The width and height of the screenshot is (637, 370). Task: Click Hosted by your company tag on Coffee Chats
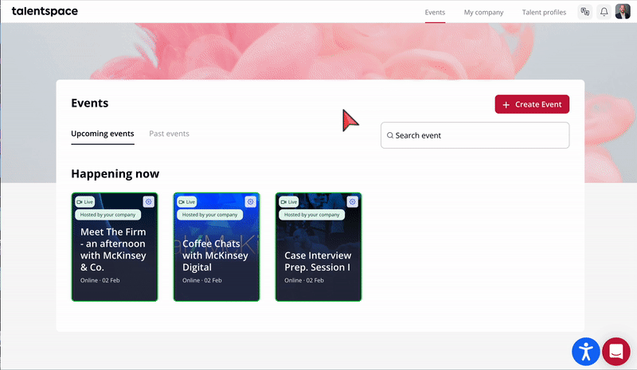209,215
